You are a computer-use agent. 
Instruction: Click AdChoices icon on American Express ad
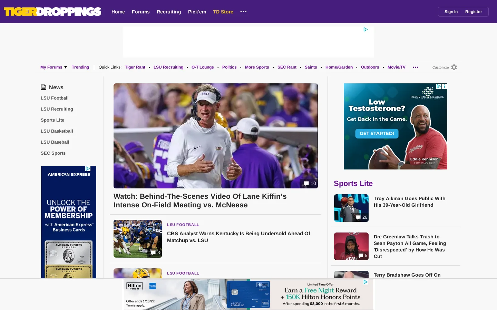coord(88,169)
